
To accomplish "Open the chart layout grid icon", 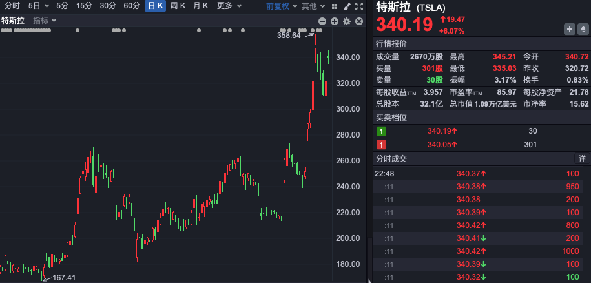I will click(335, 6).
